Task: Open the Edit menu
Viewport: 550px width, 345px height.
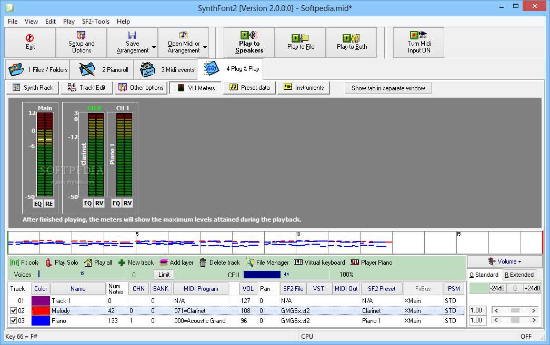Action: click(x=51, y=22)
